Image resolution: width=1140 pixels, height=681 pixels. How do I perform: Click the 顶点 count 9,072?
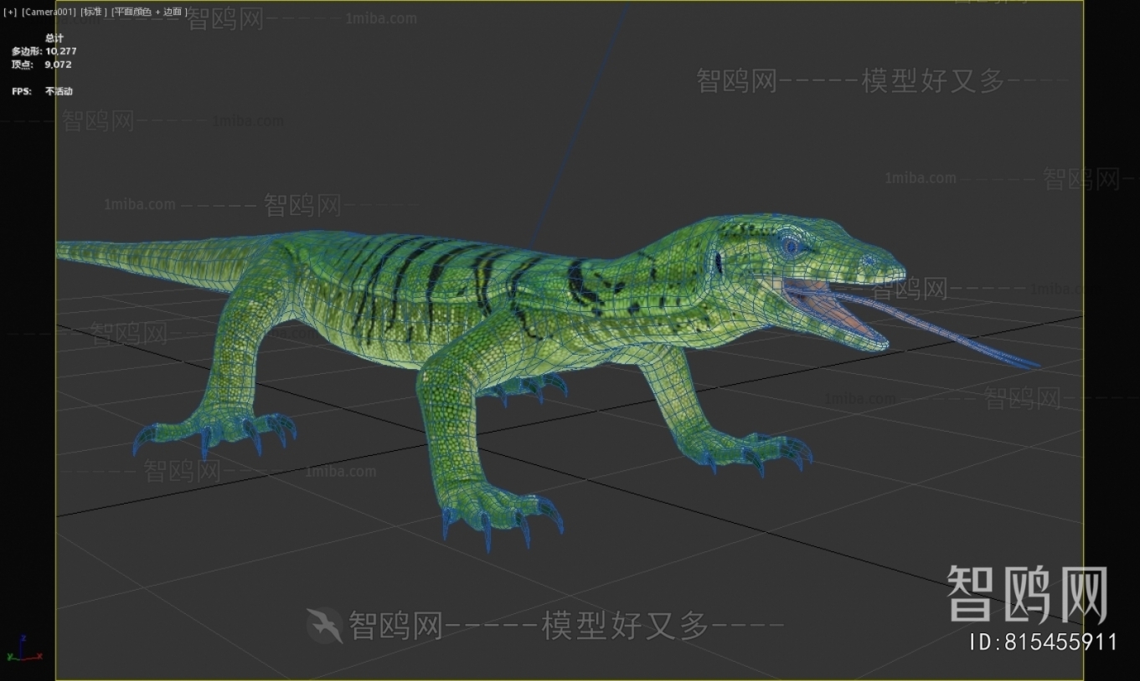pyautogui.click(x=59, y=64)
